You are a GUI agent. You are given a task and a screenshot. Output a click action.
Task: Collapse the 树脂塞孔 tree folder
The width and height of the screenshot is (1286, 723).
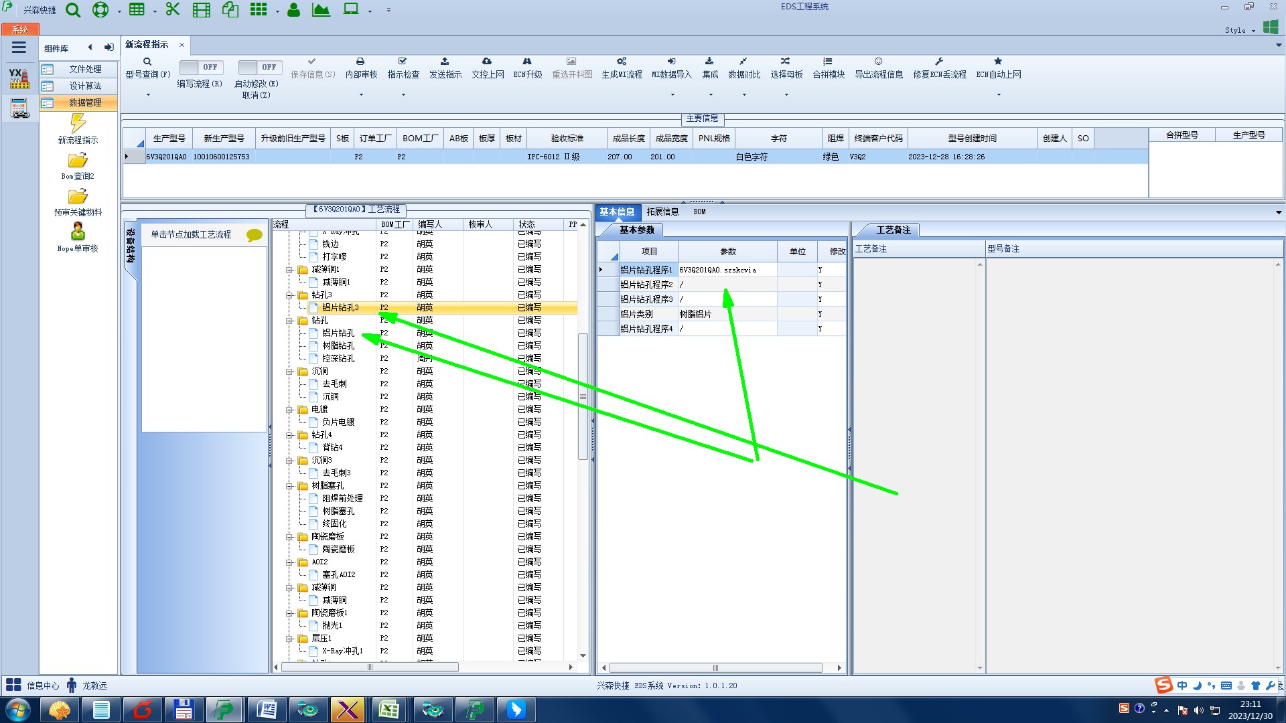[x=290, y=486]
